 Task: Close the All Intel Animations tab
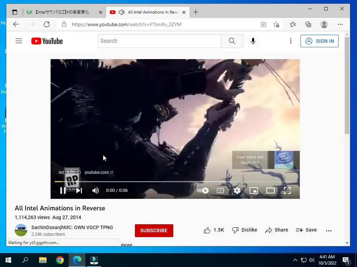click(x=184, y=12)
